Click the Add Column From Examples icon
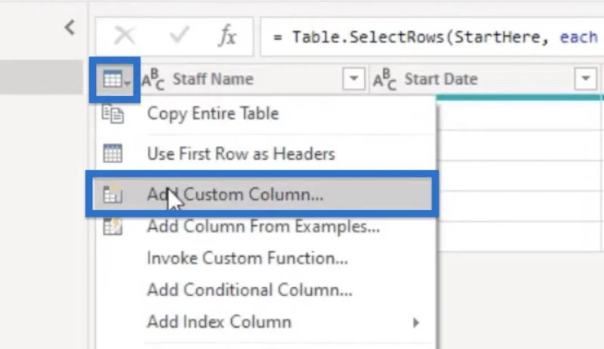 coord(112,227)
